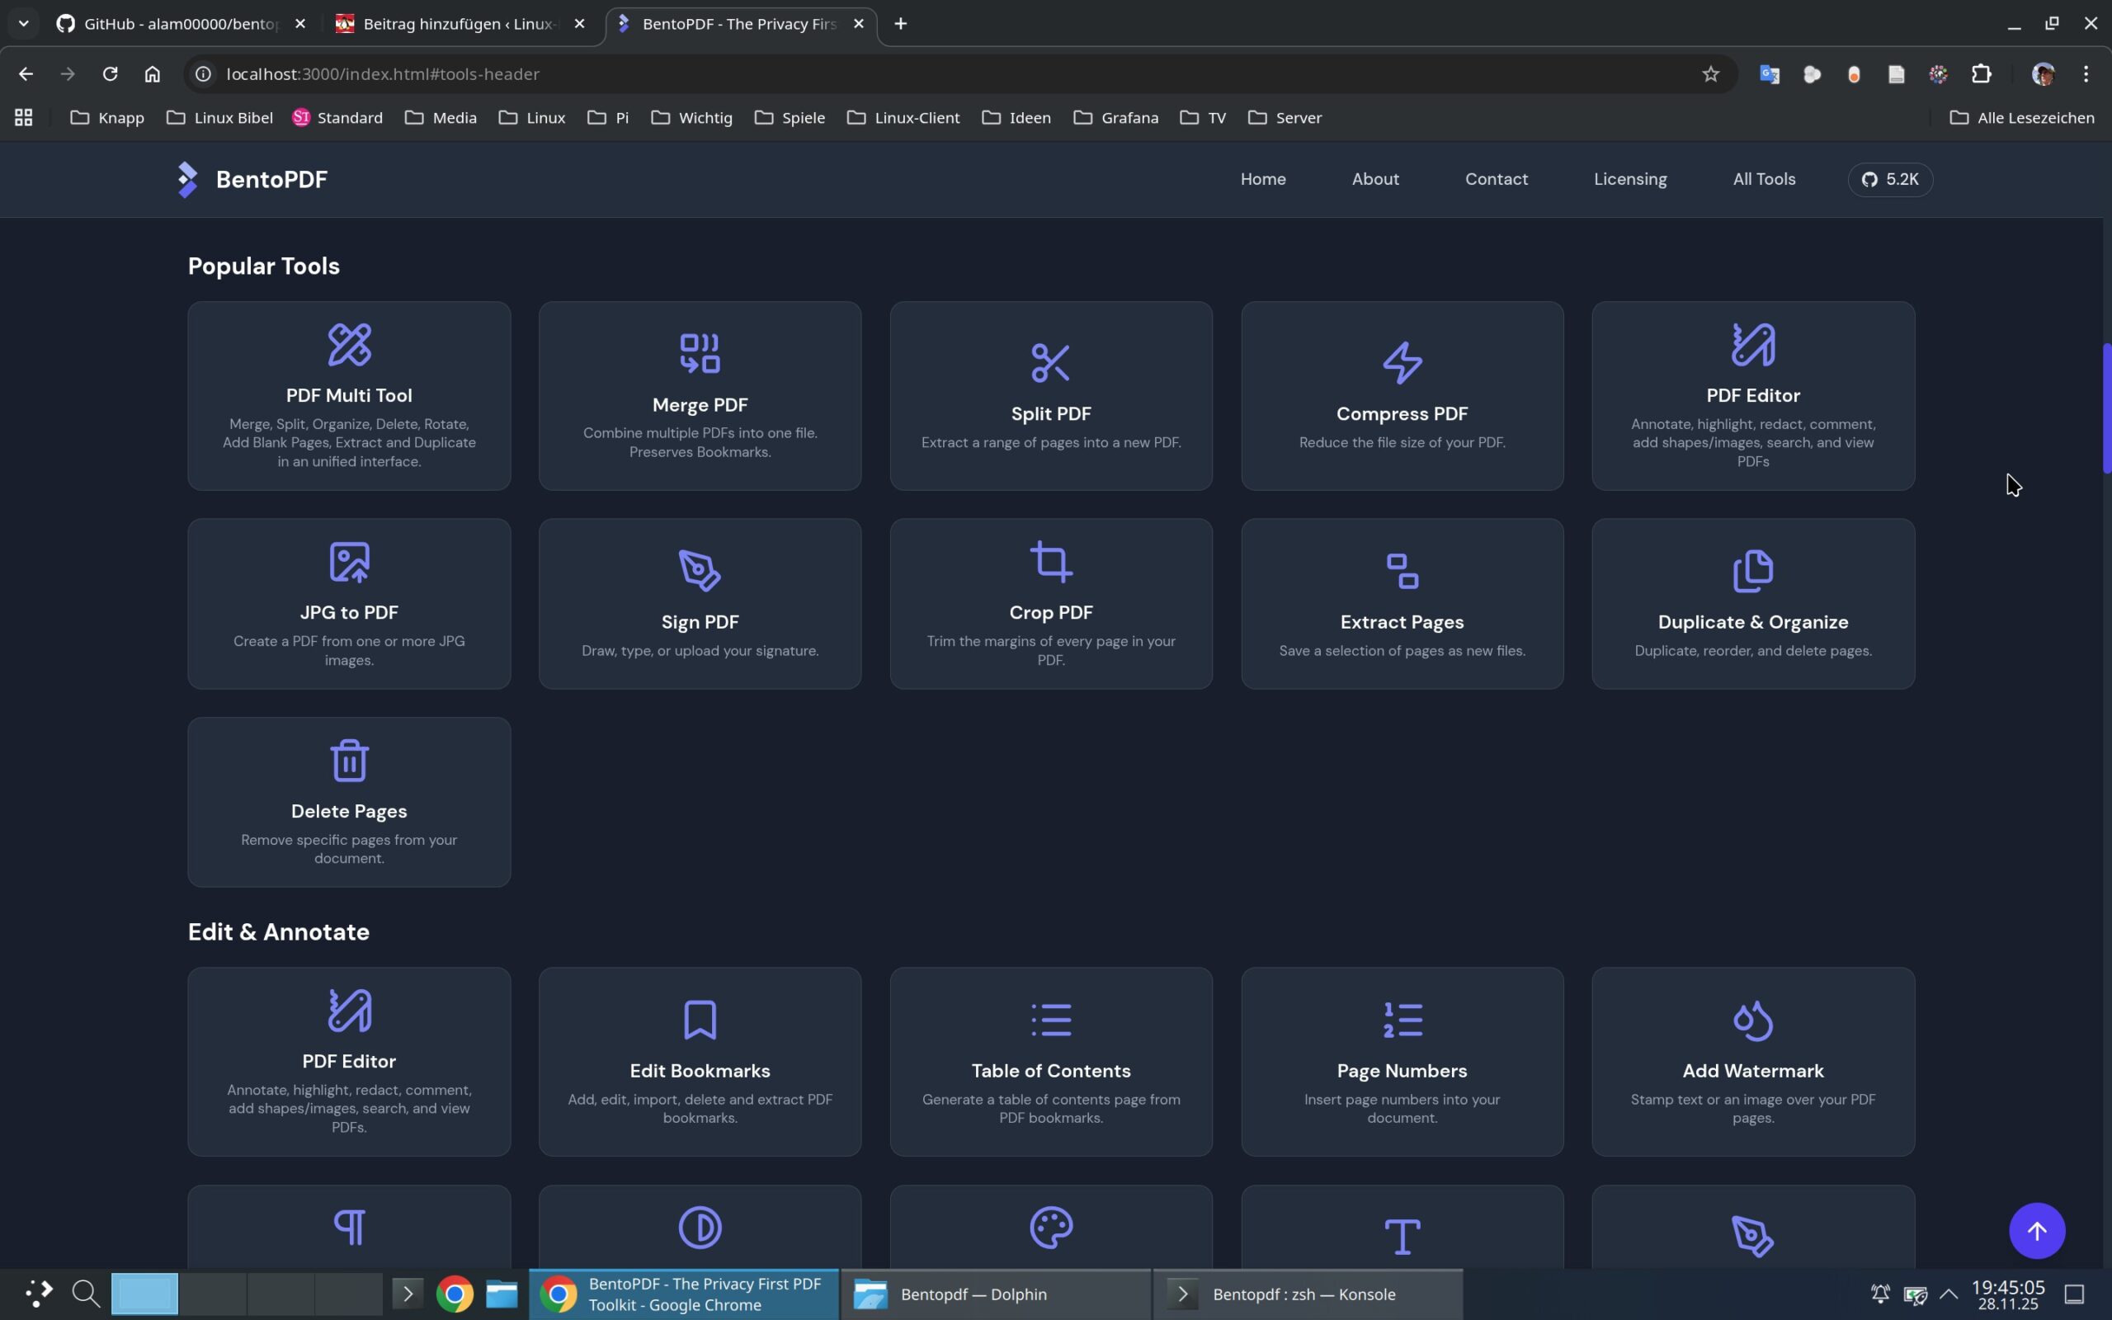The image size is (2112, 1320).
Task: Open the Add Watermark droplet icon
Action: click(1751, 1019)
